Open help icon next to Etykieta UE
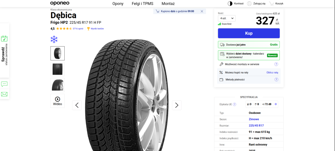Image resolution: width=335 pixels, height=151 pixels. 234,104
